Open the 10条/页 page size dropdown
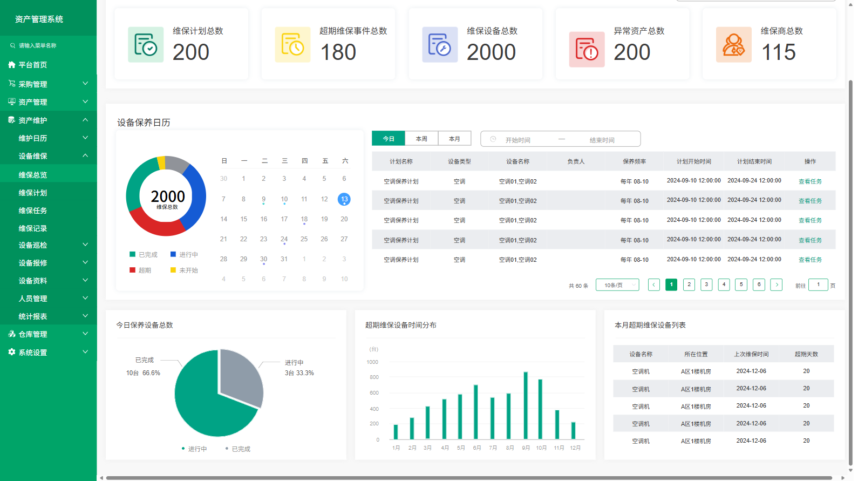 coord(617,285)
